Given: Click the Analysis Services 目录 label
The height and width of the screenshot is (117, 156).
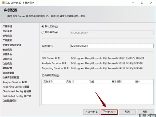Looking at the screenshot, I should [55, 63].
